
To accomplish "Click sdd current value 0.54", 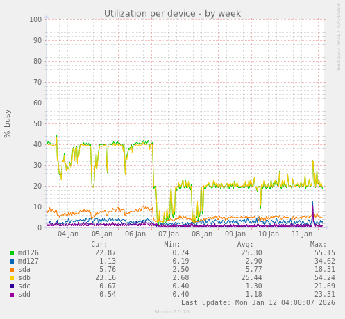I will tap(108, 295).
